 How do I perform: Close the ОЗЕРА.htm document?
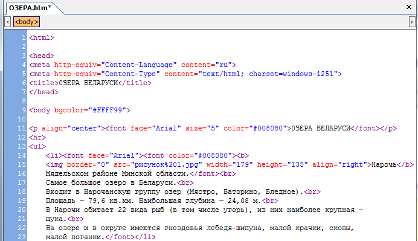pyautogui.click(x=409, y=7)
